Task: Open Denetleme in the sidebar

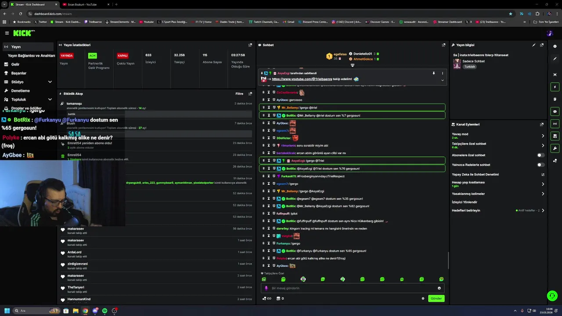Action: point(21,90)
